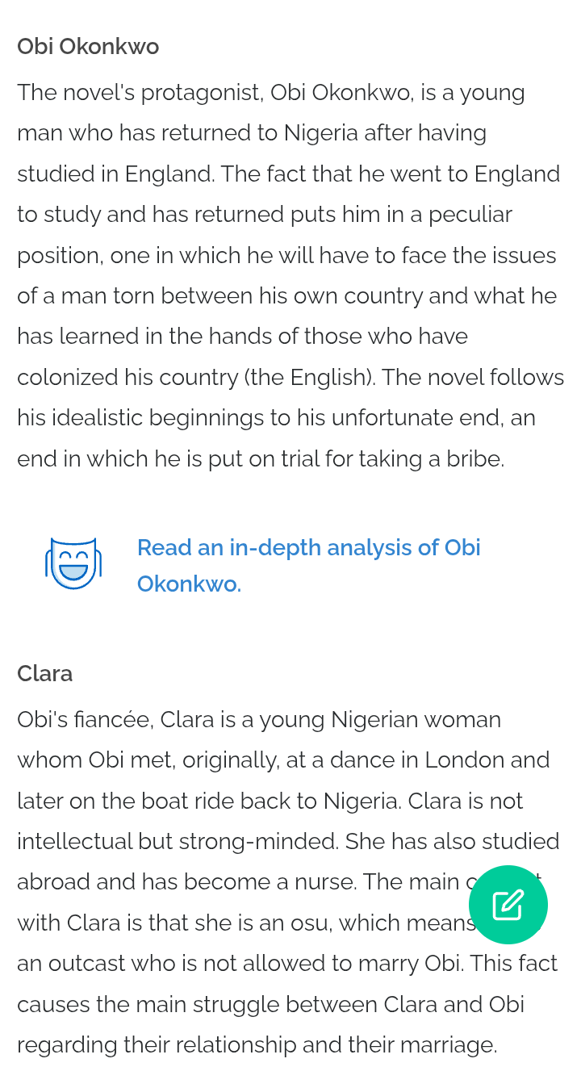Click the "Clara" section heading
This screenshot has height=1088, width=581.
click(x=45, y=674)
